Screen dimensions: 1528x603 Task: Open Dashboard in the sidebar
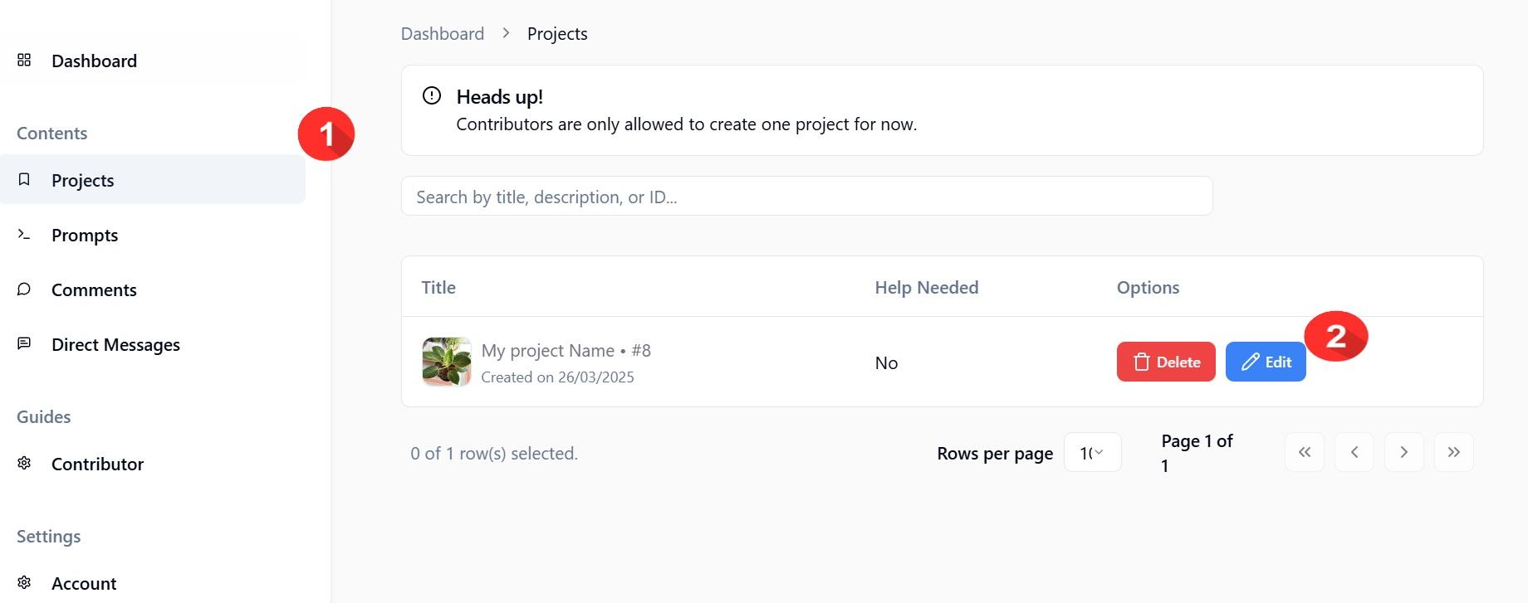click(153, 61)
